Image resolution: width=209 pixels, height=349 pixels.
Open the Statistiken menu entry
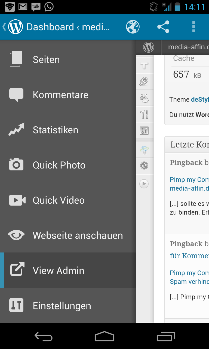coord(68,130)
